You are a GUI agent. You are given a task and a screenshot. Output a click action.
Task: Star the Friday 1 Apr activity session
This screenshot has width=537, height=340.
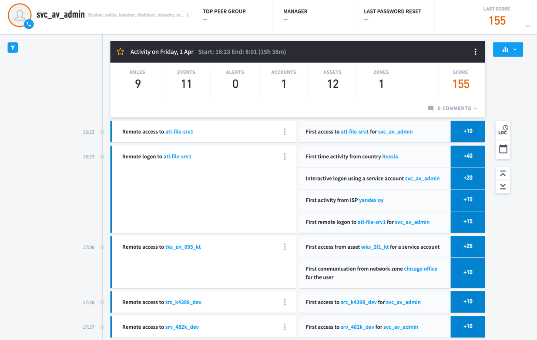(121, 52)
